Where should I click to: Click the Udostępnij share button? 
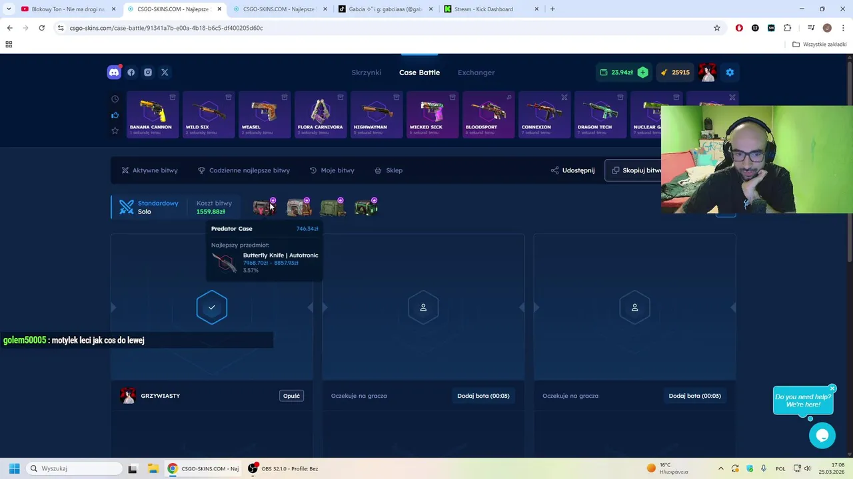tap(572, 170)
